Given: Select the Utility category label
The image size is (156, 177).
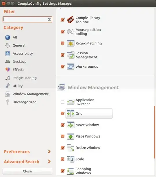Looking at the screenshot, I should [18, 86].
